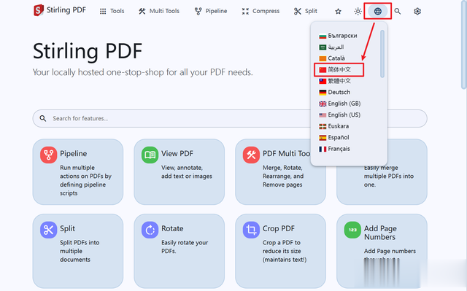Pick English (US) language
467x291 pixels.
click(x=340, y=115)
